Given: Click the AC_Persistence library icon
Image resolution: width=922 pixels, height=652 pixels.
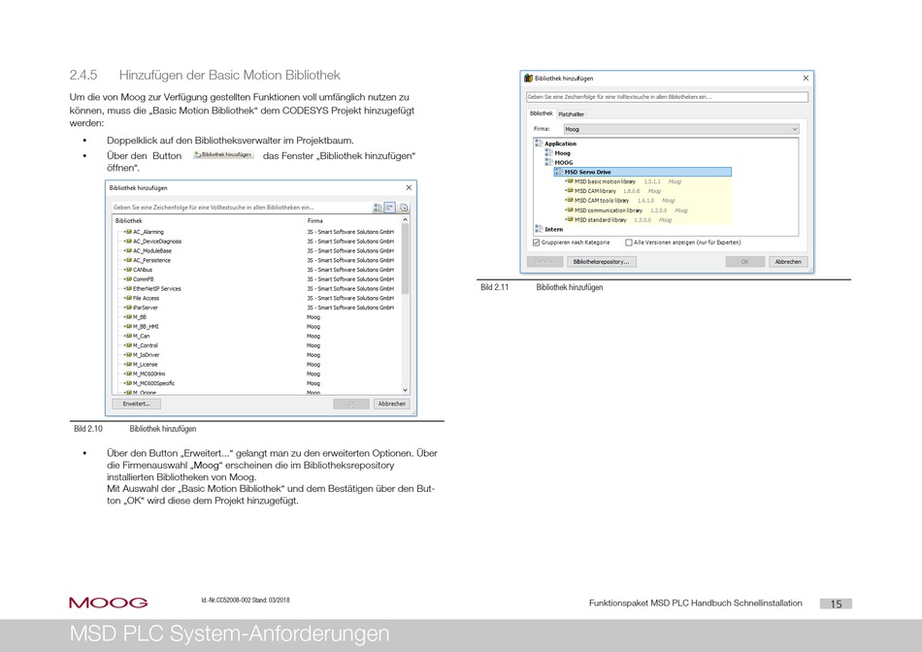Looking at the screenshot, I should 128,260.
